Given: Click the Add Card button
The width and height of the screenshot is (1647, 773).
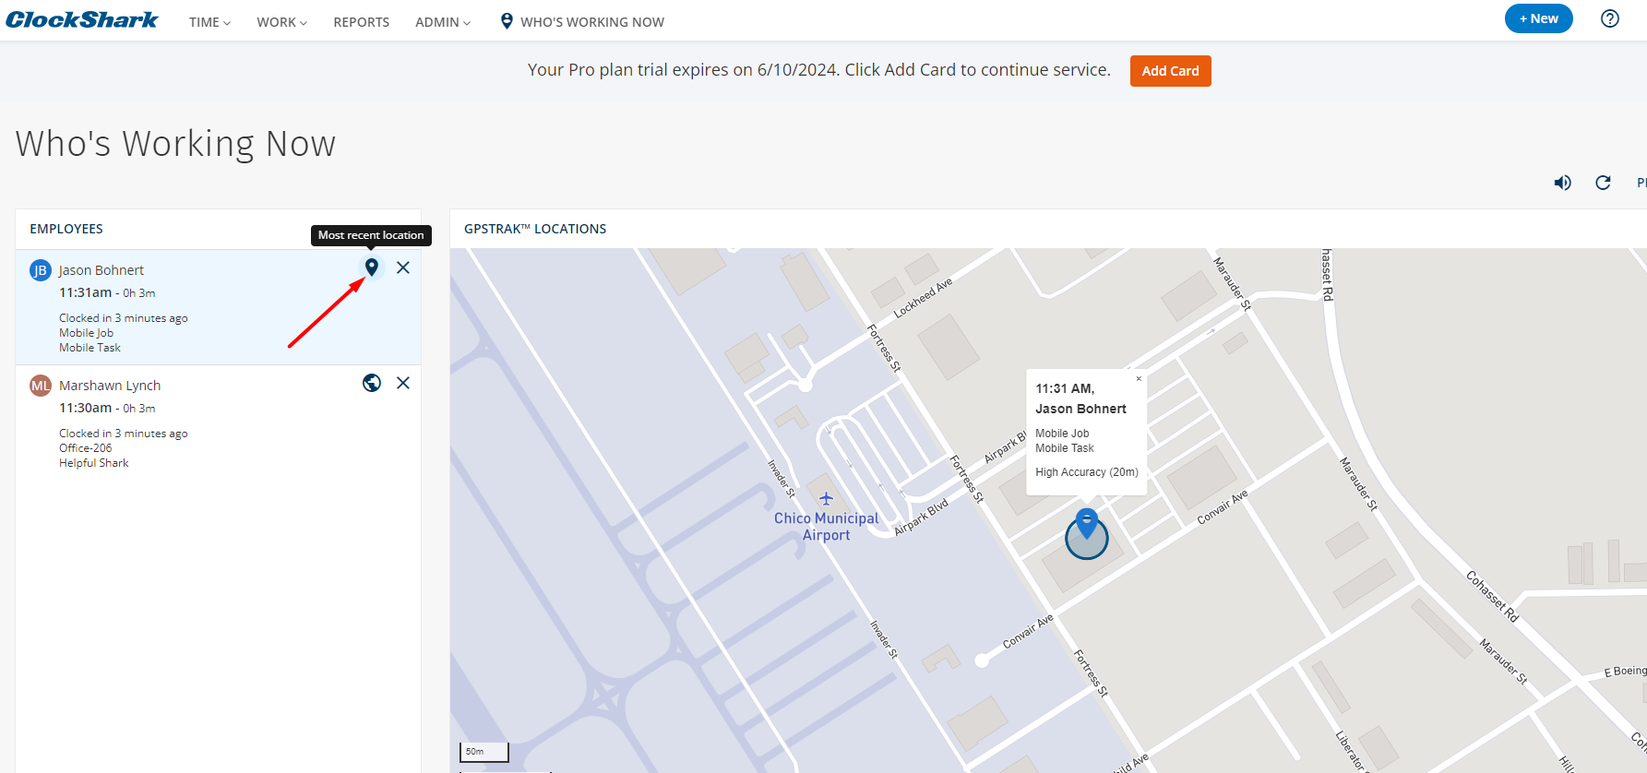Looking at the screenshot, I should (x=1170, y=71).
